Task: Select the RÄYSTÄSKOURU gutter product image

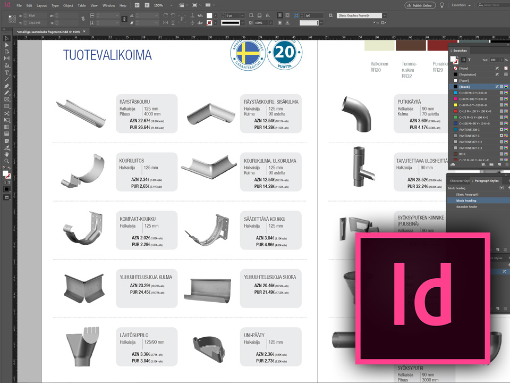Action: click(x=81, y=114)
